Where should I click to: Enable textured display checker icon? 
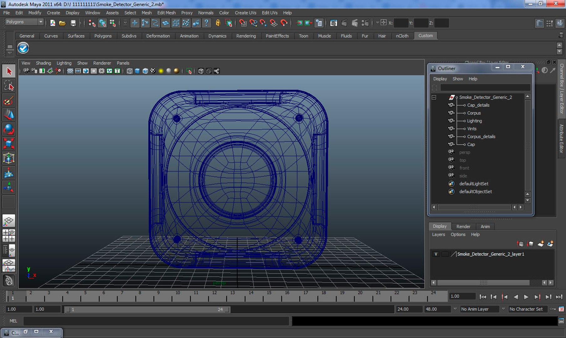(153, 71)
